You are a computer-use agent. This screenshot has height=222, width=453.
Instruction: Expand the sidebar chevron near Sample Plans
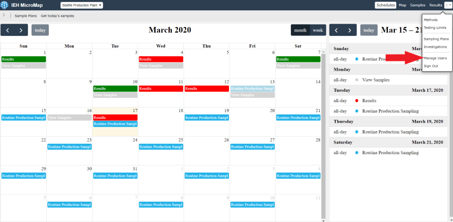click(x=4, y=15)
